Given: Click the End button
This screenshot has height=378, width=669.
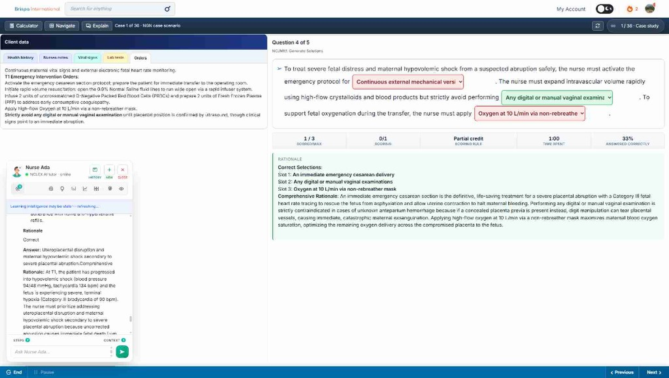Looking at the screenshot, I should tap(14, 372).
